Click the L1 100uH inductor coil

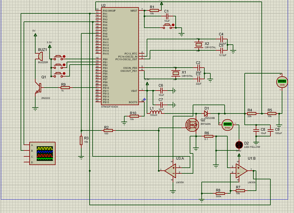tap(156, 112)
